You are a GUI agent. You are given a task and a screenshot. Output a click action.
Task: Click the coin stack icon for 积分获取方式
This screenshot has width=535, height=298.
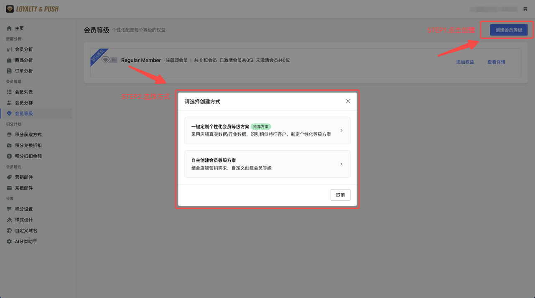coord(9,134)
